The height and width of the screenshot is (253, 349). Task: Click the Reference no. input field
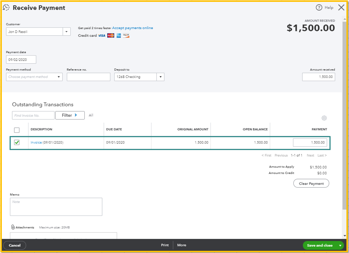click(88, 77)
